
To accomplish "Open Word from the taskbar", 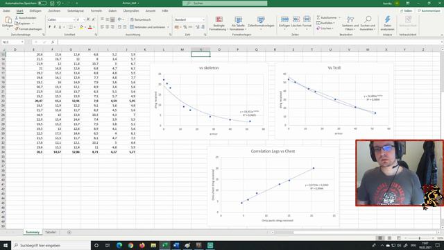I will click(176, 245).
